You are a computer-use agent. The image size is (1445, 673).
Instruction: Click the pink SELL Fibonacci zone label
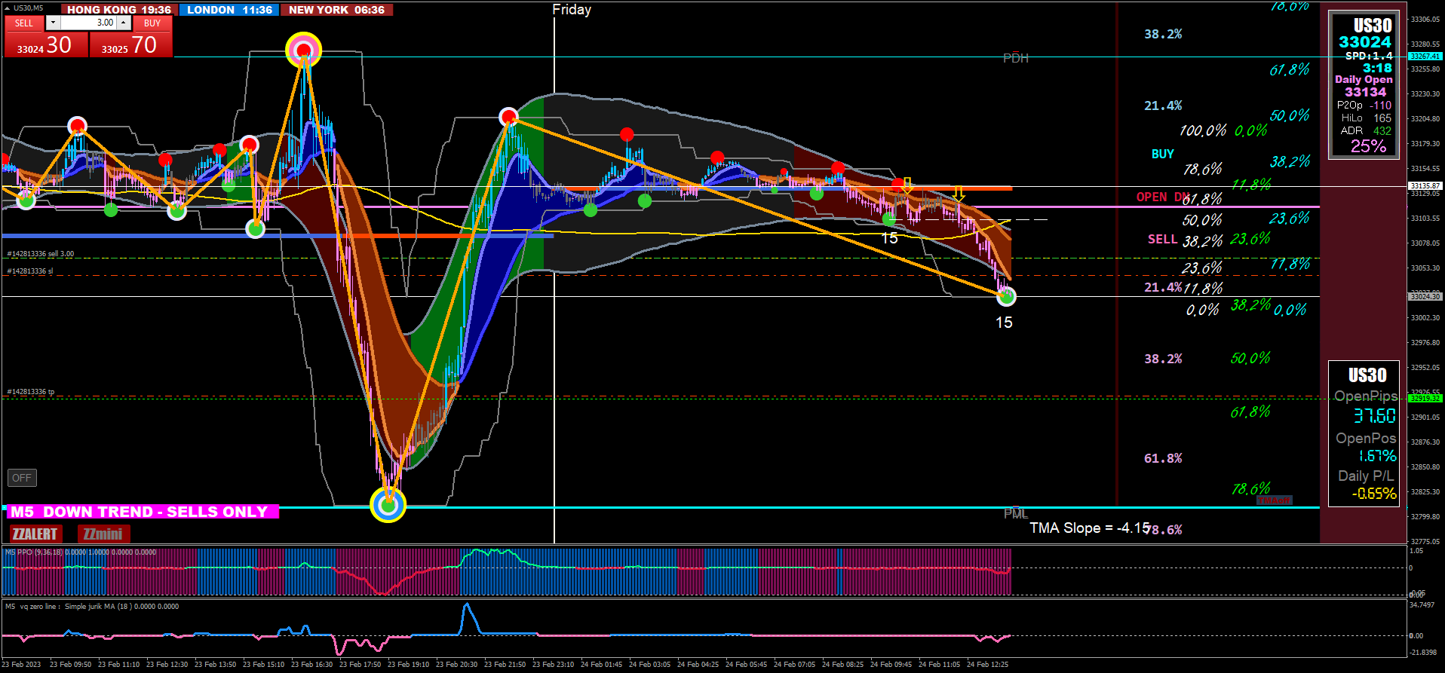click(x=1162, y=240)
